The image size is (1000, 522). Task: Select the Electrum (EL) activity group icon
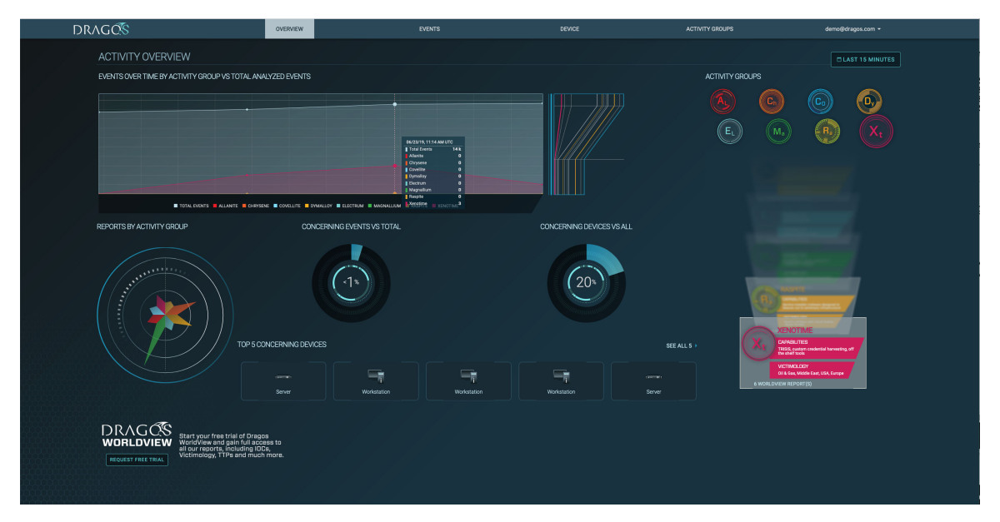click(729, 130)
